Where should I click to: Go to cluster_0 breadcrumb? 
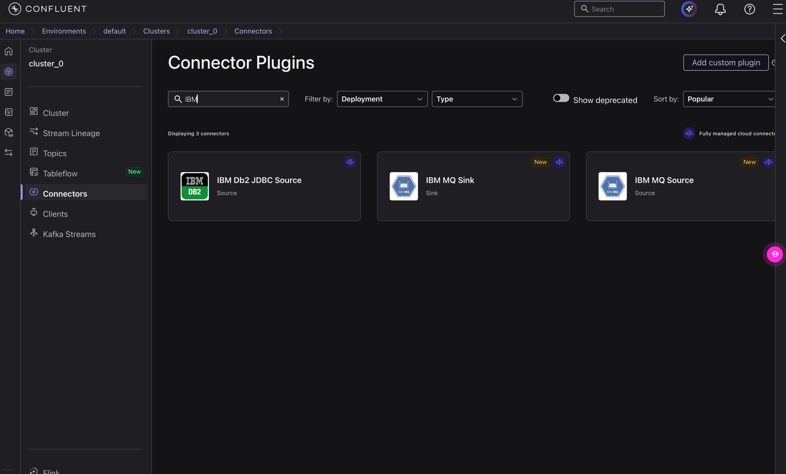202,31
